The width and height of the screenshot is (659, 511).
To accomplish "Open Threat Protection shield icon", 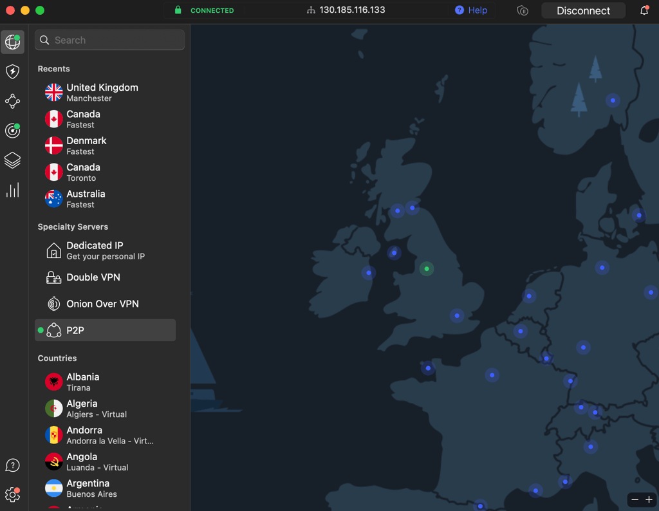I will [13, 71].
